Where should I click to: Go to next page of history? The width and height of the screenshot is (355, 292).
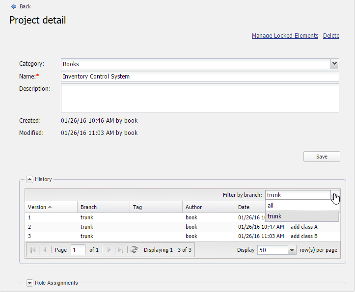pyautogui.click(x=109, y=250)
